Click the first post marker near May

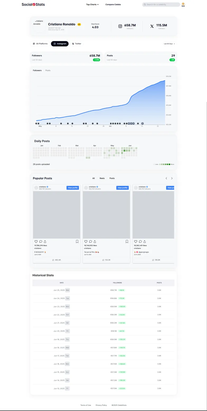pos(36,123)
